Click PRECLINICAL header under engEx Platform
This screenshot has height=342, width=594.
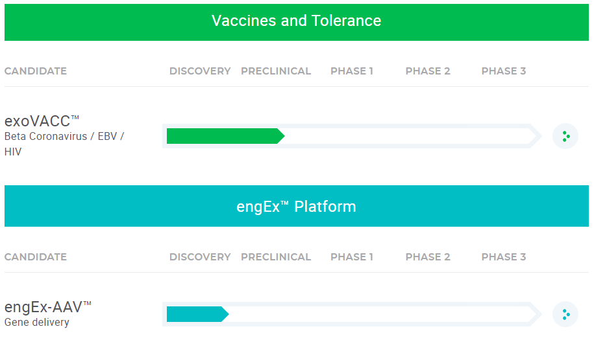tap(276, 257)
